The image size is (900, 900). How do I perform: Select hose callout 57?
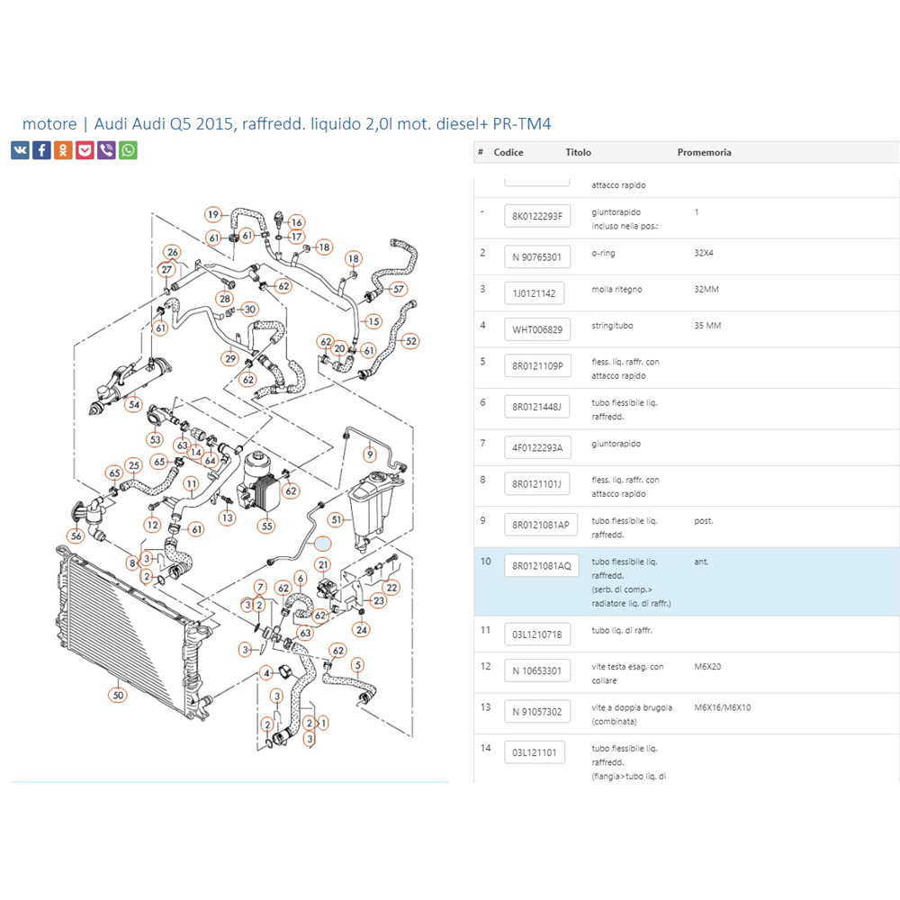(399, 289)
